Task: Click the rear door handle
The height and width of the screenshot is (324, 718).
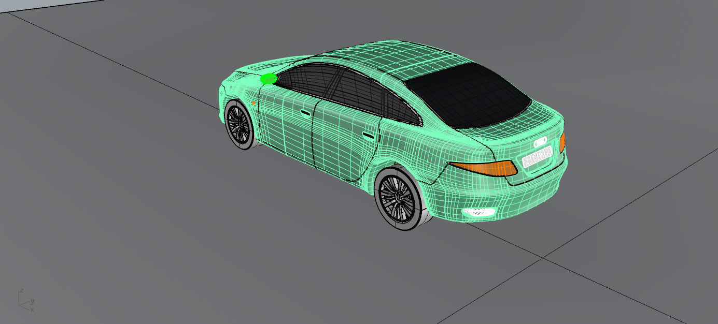Action: (x=368, y=136)
